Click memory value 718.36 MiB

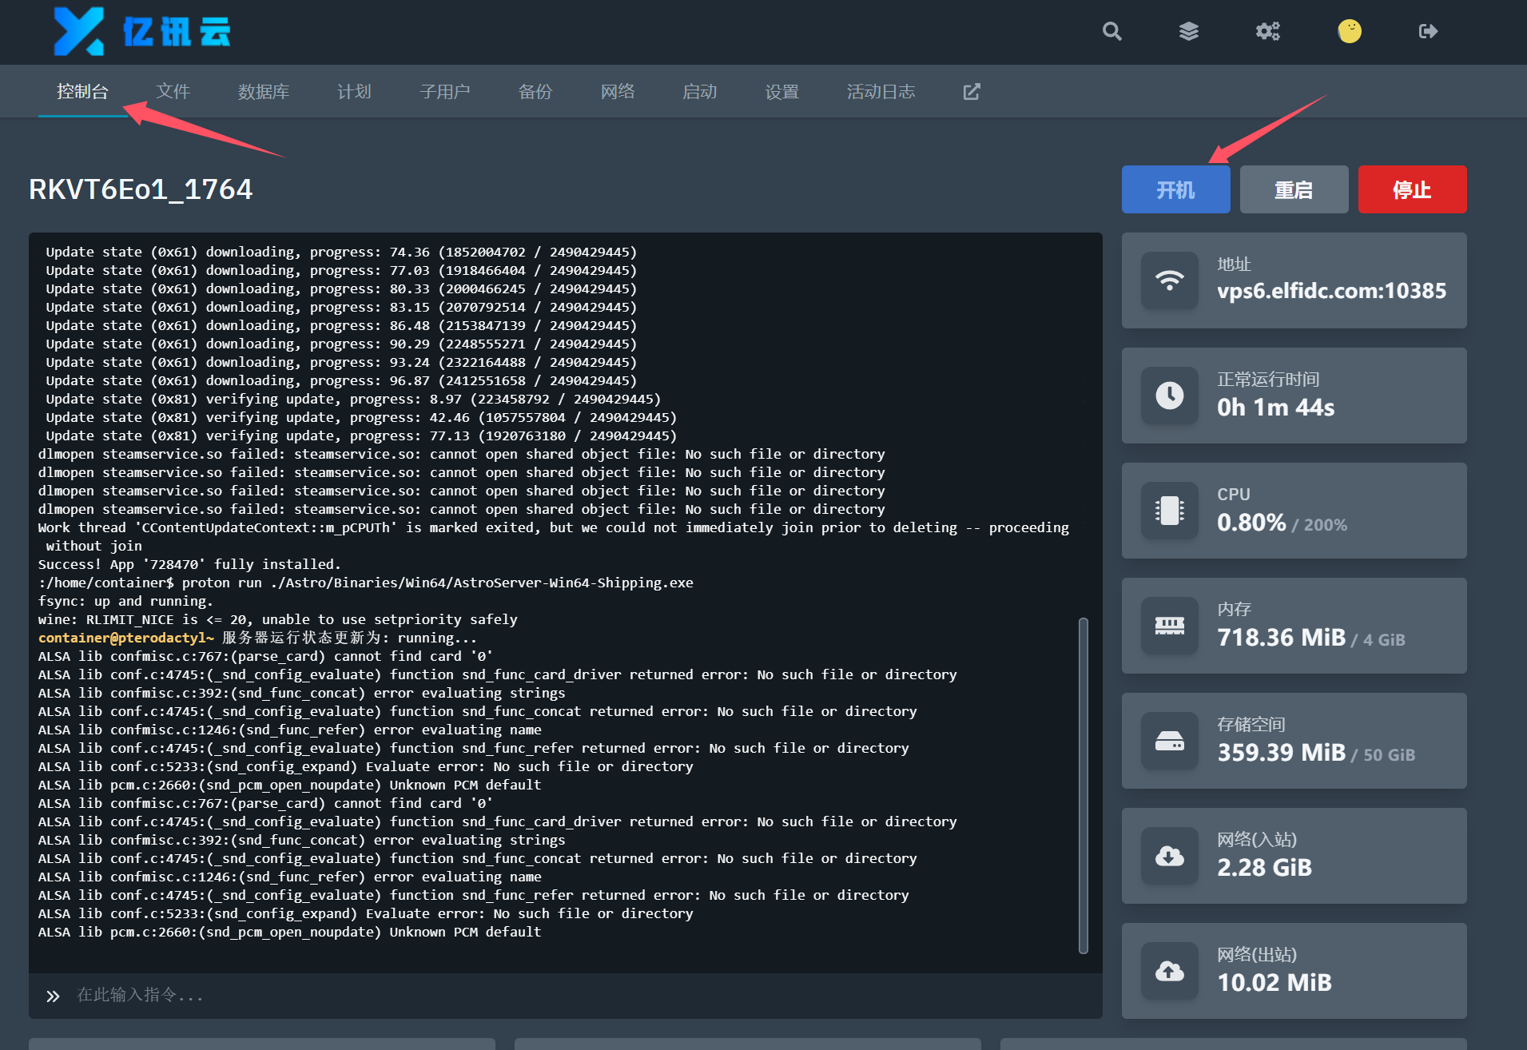tap(1281, 638)
